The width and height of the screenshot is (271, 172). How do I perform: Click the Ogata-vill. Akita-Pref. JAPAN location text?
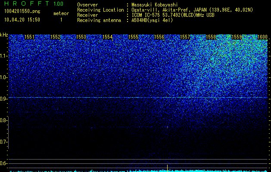click(192, 10)
